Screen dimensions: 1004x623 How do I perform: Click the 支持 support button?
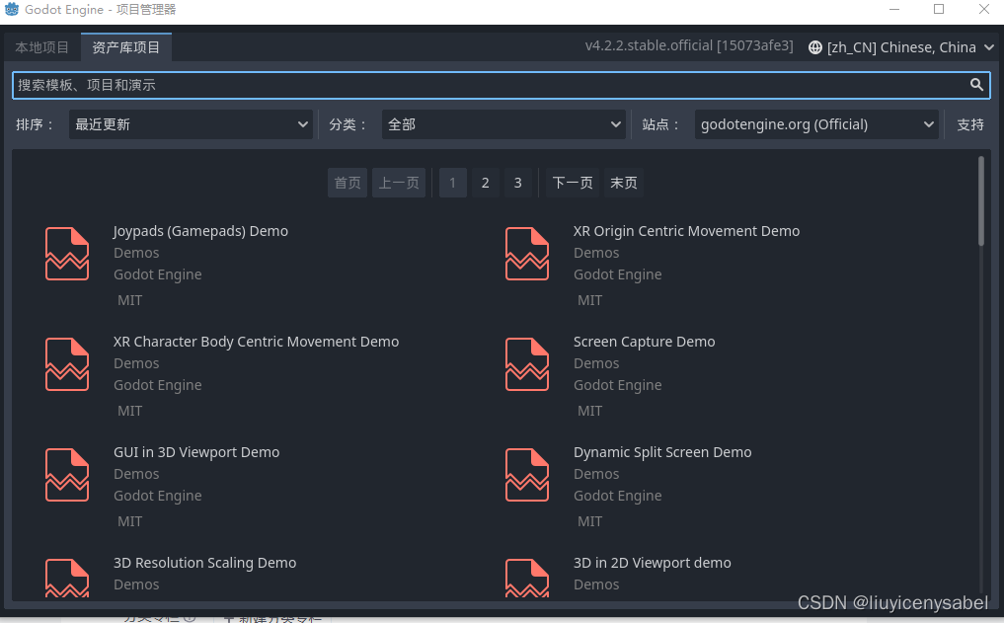970,124
